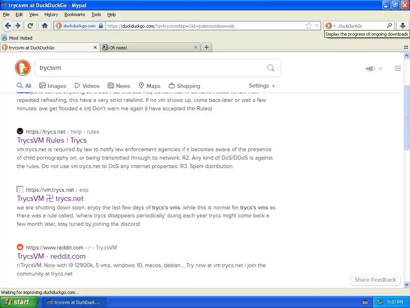The image size is (410, 308).
Task: Open the TrycsVM Rules | Trycs result
Action: coord(52,140)
